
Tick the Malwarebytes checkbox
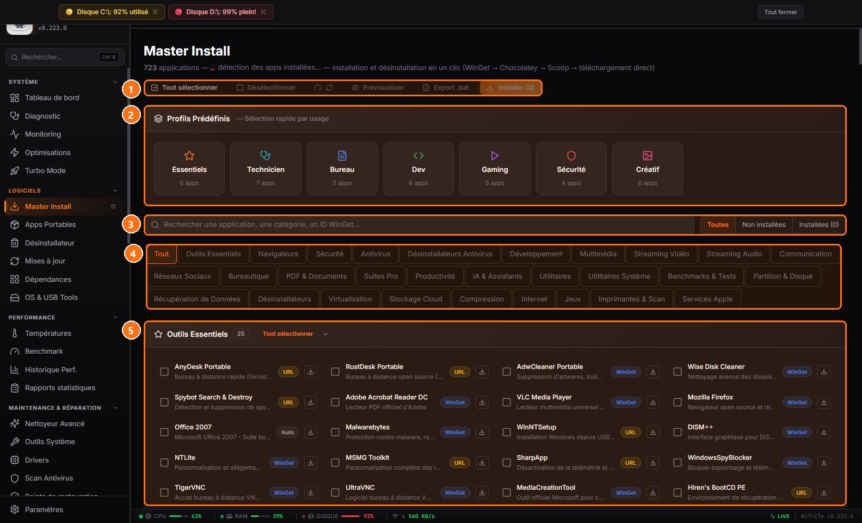tap(335, 432)
